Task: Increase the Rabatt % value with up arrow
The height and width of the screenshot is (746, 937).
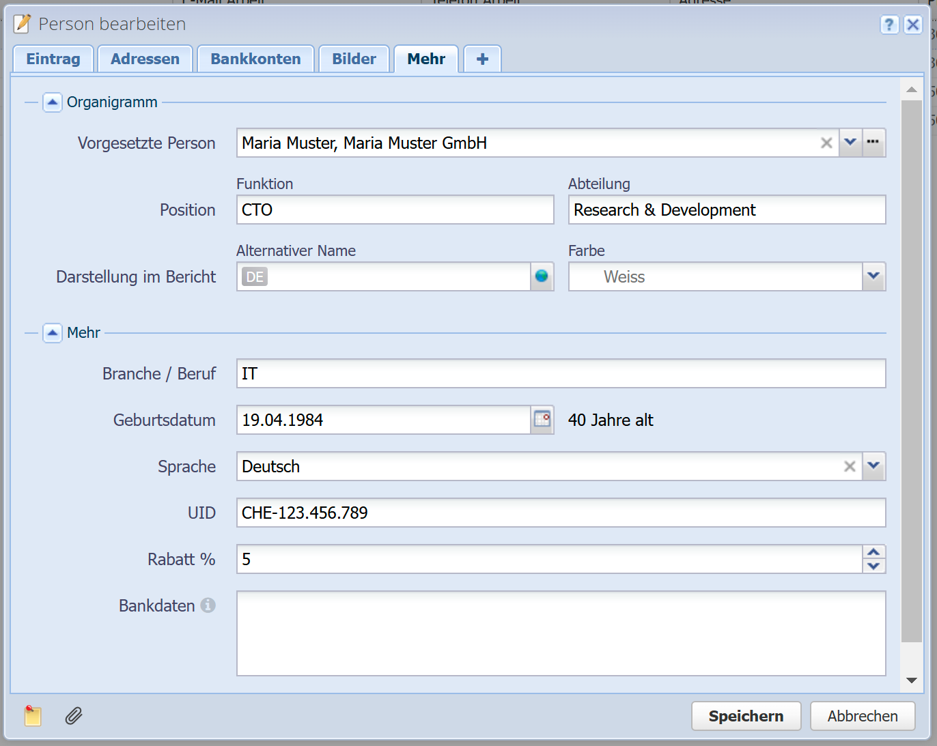Action: click(873, 552)
